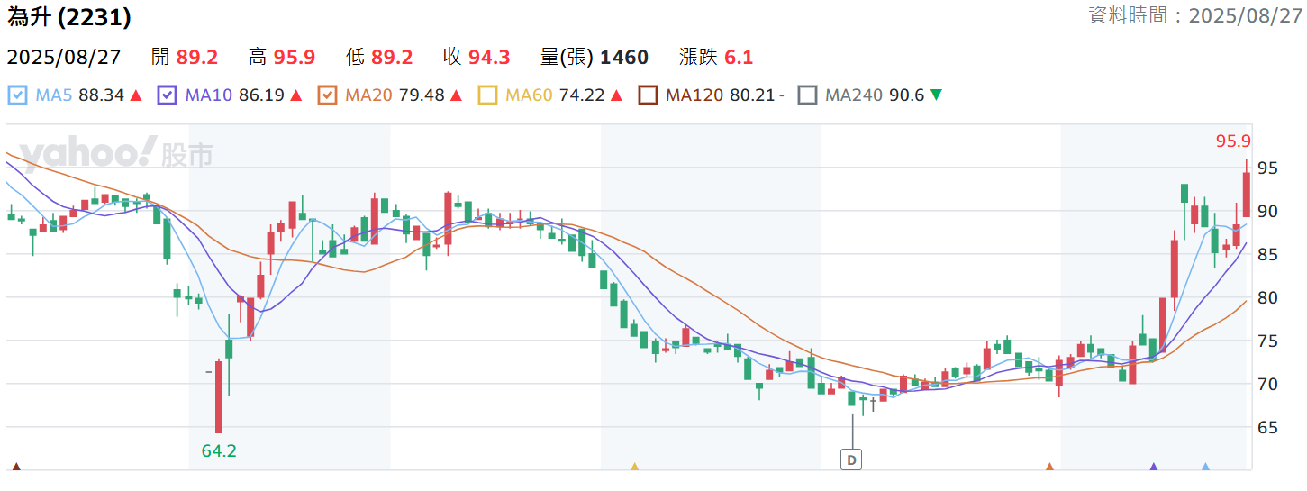1307x491 pixels.
Task: Click the 為升 (2231) stock title
Action: pos(68,16)
